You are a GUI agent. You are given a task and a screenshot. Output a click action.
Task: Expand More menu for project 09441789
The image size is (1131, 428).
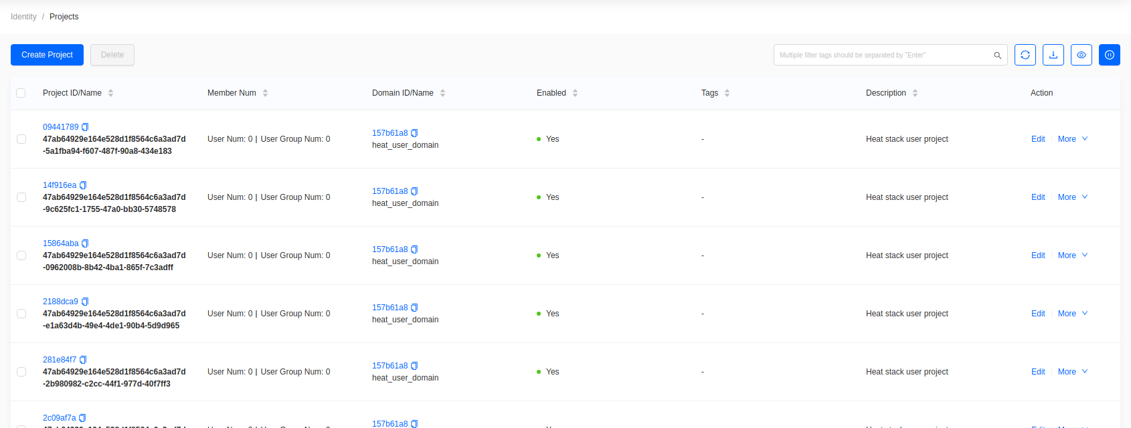(x=1073, y=139)
